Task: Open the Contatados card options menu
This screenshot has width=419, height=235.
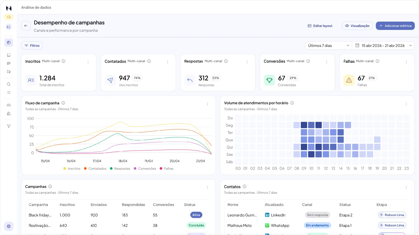Action: point(168,62)
